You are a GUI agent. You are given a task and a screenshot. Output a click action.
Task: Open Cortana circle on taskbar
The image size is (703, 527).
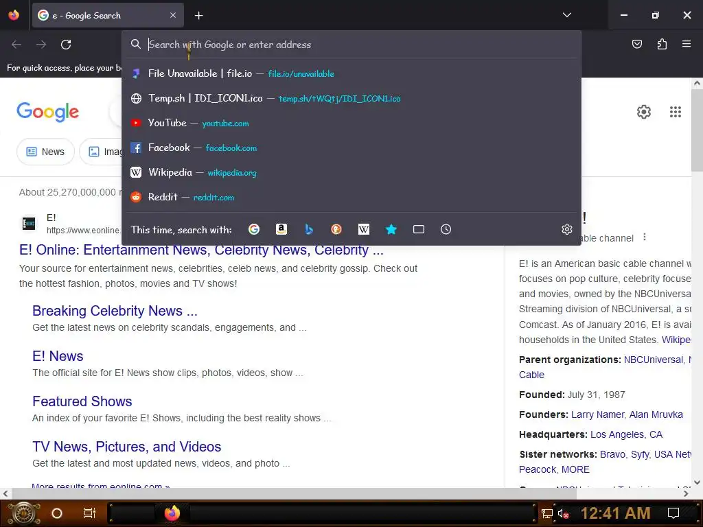(57, 513)
